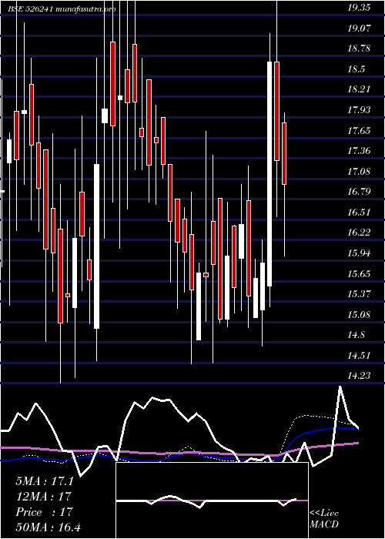Click the <<Live MACD label
The height and width of the screenshot is (539, 385).
tap(324, 519)
